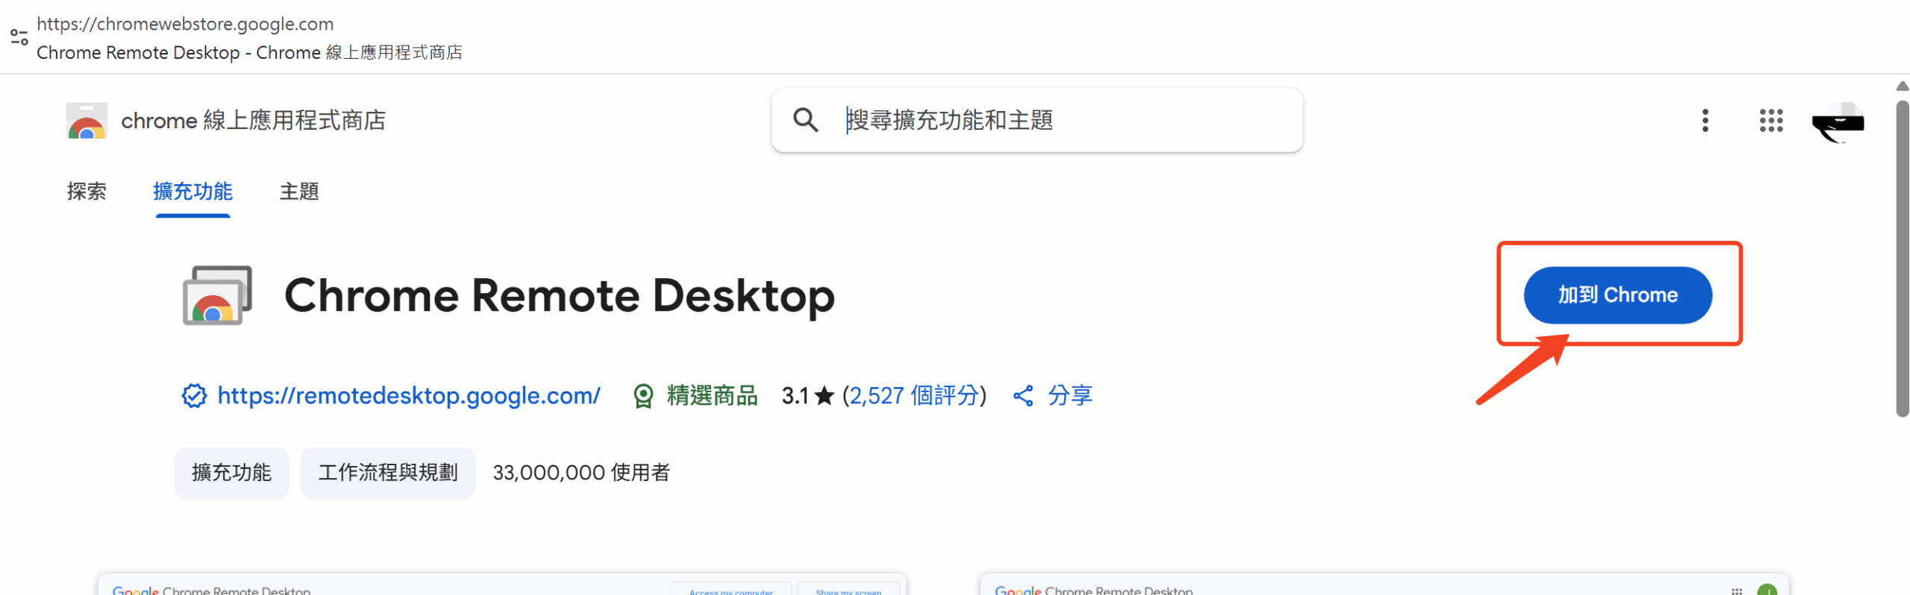Click the page vertical scrollbar thumb
Screen dimensions: 1910x595
coord(1903,258)
